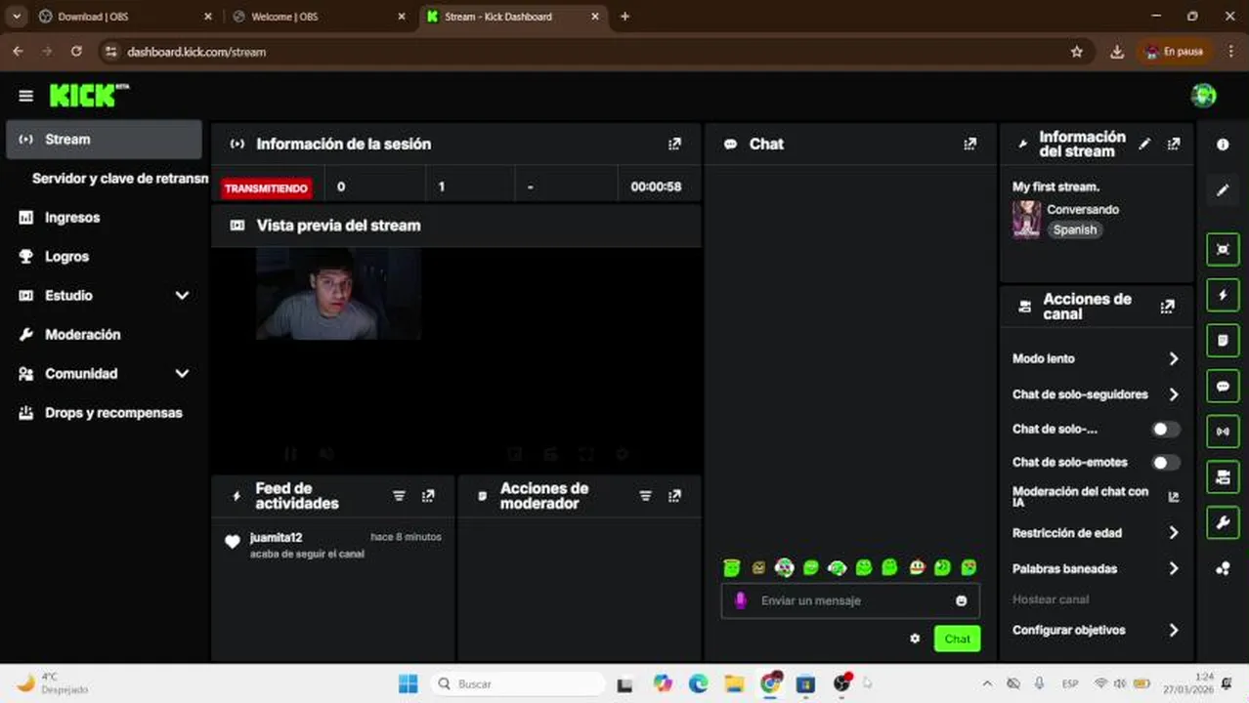The height and width of the screenshot is (703, 1249).
Task: Send message with green Chat button
Action: (957, 639)
